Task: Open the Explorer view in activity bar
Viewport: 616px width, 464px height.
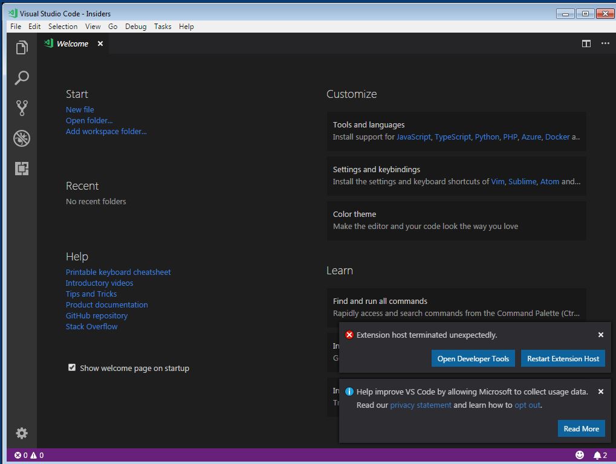Action: [22, 48]
